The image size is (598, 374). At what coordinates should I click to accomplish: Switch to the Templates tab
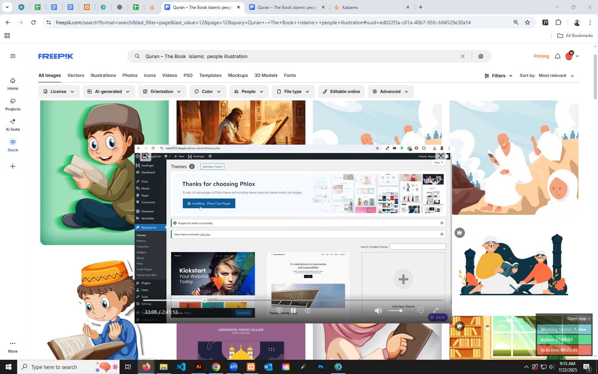[x=210, y=76]
